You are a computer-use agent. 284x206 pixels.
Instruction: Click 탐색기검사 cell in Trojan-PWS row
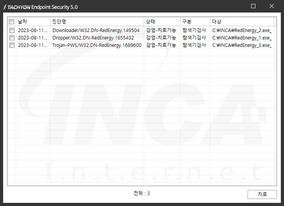pyautogui.click(x=194, y=45)
